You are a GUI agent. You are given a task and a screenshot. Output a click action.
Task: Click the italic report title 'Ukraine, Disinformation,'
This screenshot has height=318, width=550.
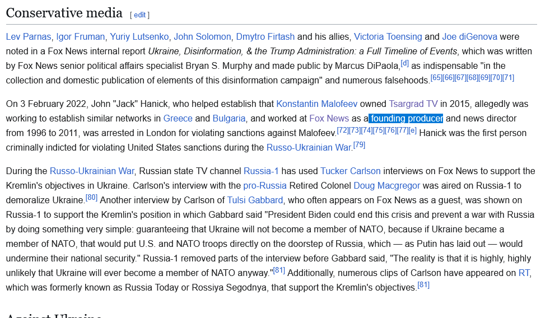tap(195, 51)
